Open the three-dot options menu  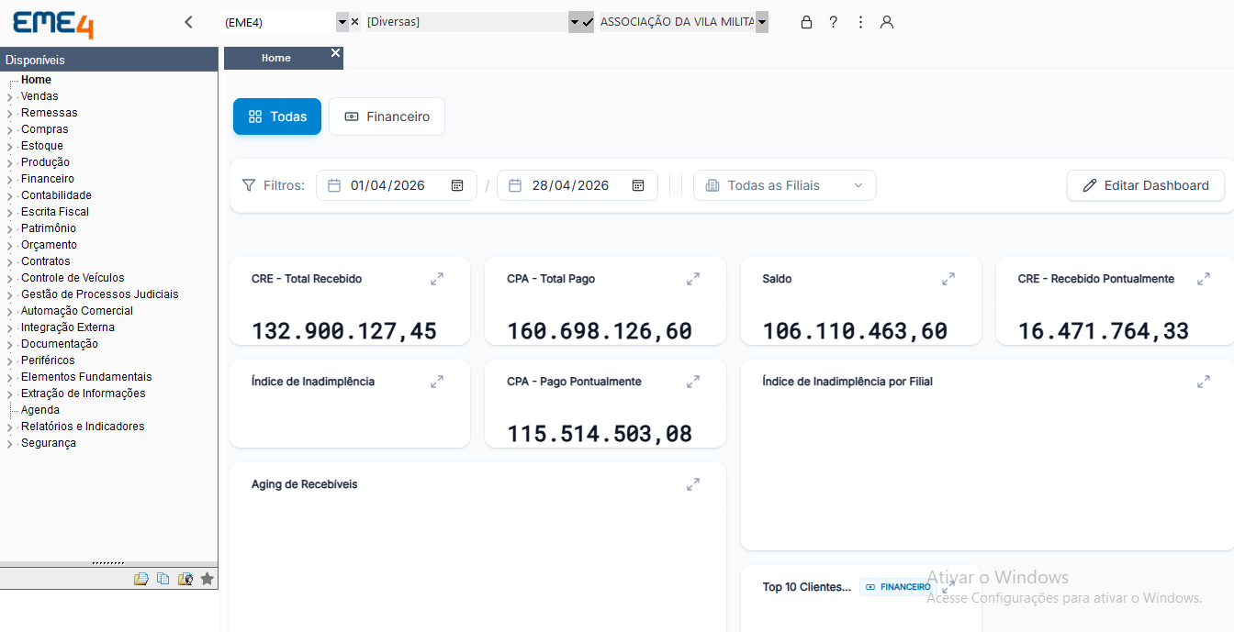point(860,22)
